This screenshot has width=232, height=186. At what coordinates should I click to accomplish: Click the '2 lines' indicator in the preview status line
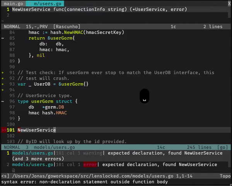213,27
